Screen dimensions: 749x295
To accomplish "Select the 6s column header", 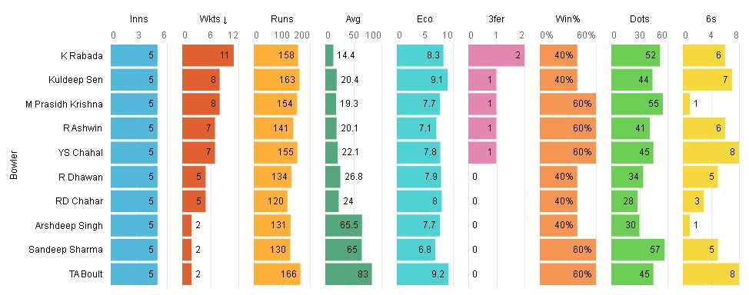I will 711,19.
